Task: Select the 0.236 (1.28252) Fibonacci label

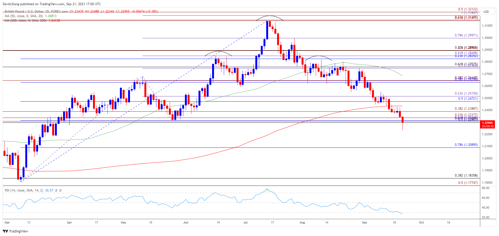Action: pyautogui.click(x=466, y=56)
